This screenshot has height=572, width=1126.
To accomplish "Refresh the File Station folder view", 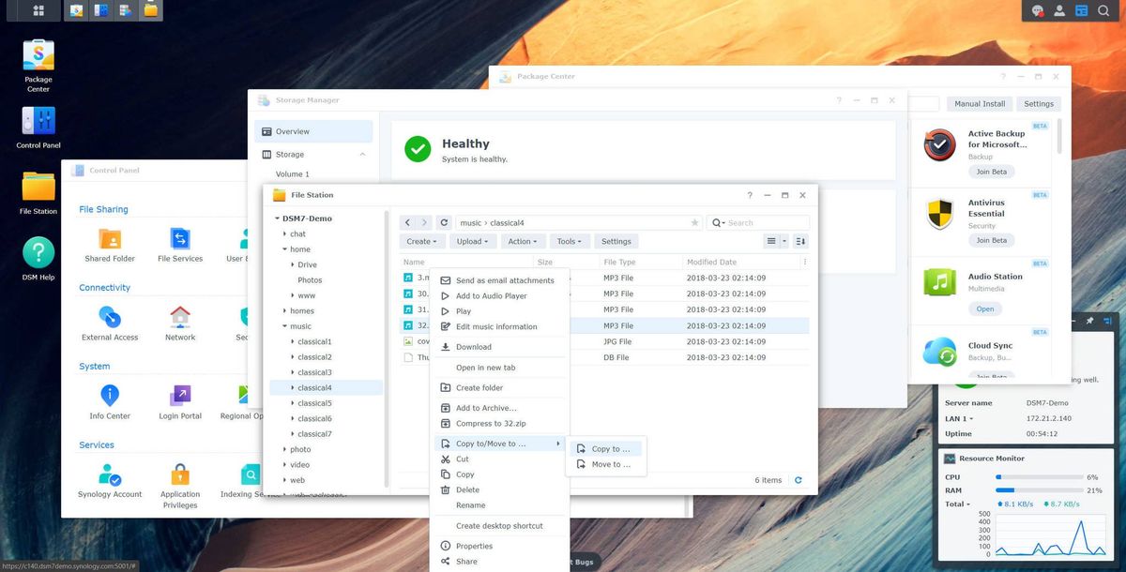I will pos(444,222).
